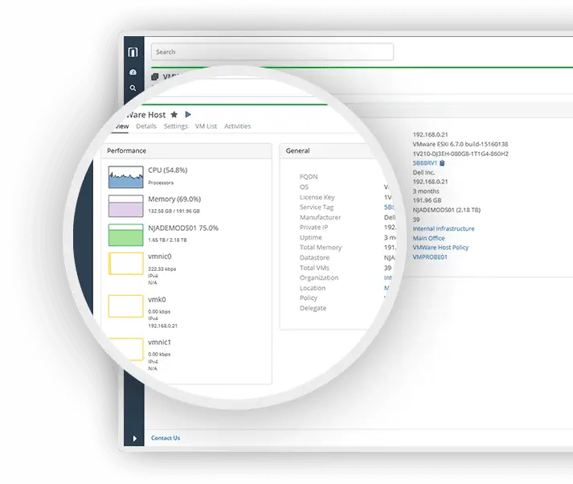This screenshot has height=484, width=573.
Task: Click the 5B88RV1 service tag link
Action: pyautogui.click(x=425, y=163)
